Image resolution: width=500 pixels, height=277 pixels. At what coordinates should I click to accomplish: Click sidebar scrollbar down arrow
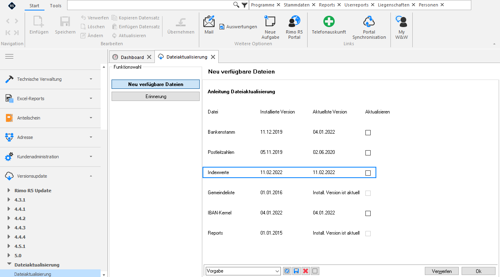[x=104, y=275]
